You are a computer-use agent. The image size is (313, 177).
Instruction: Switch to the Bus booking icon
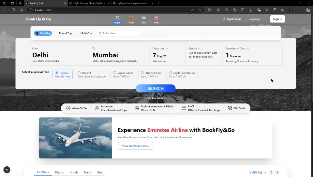pyautogui.click(x=144, y=18)
